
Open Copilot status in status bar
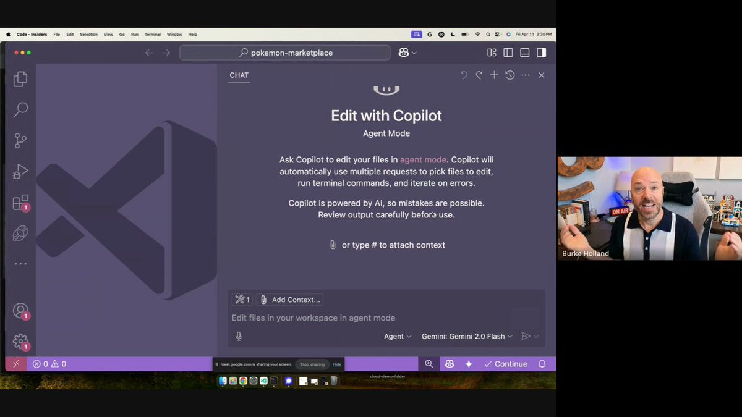[450, 364]
